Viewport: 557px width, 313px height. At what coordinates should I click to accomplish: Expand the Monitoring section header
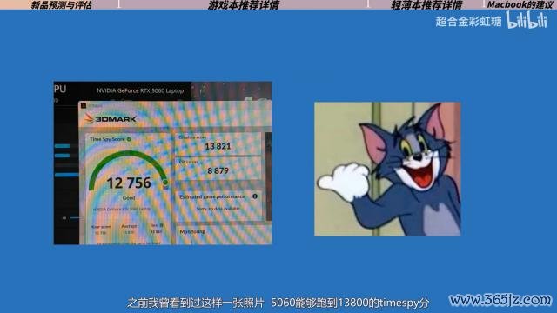point(192,231)
